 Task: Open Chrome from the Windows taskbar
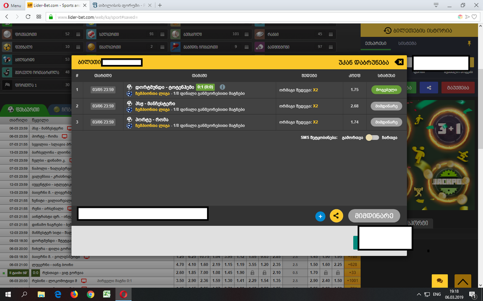click(90, 294)
